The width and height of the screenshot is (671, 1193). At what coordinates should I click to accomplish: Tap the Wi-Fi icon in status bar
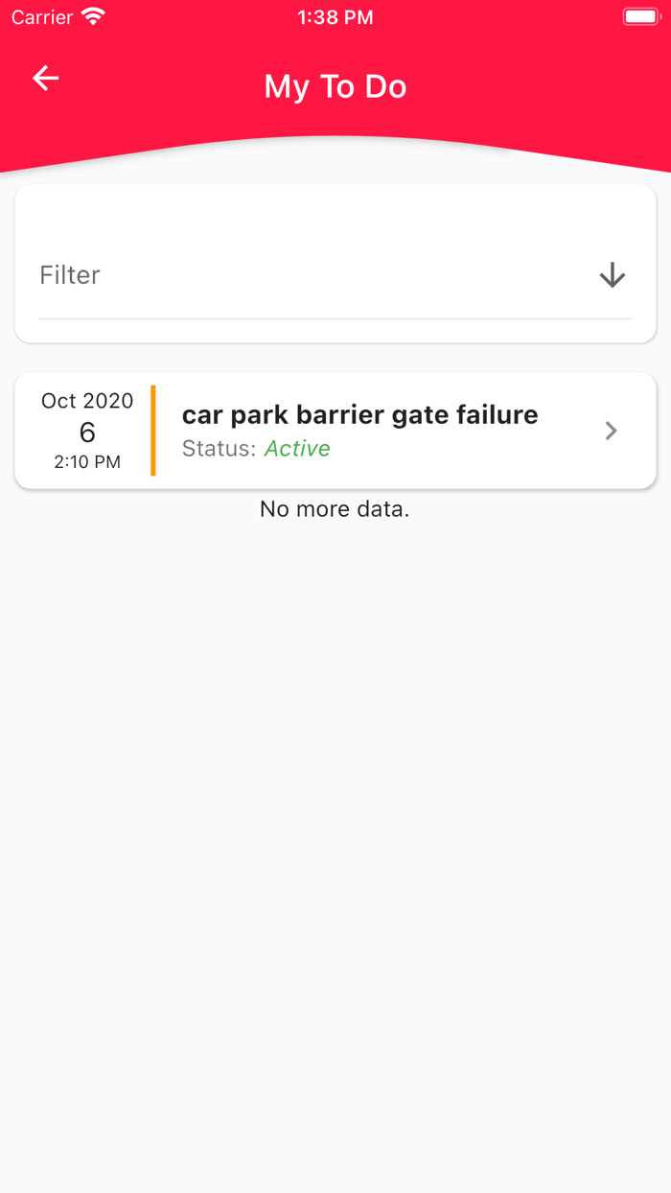point(93,17)
